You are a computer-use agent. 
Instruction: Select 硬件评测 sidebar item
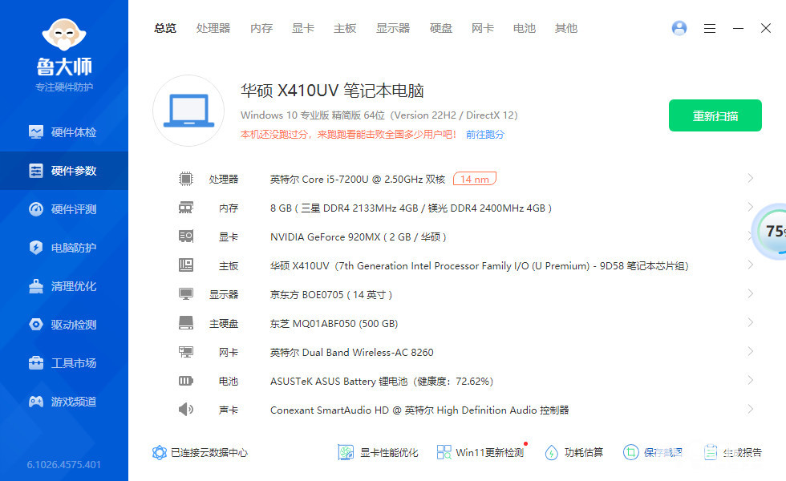point(64,209)
